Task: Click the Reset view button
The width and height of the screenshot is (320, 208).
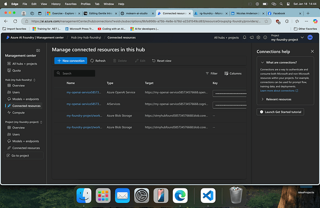Action: click(x=162, y=61)
